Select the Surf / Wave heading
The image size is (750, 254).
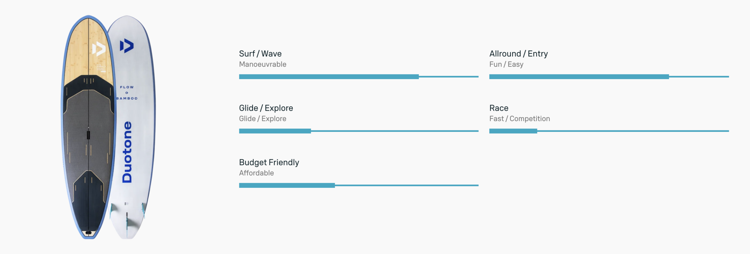(260, 54)
